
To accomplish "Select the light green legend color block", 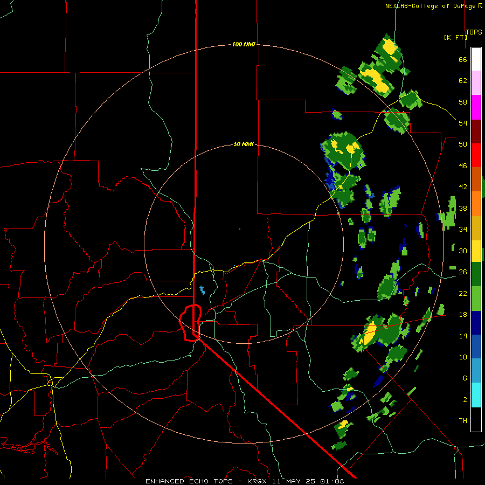I will (x=476, y=299).
